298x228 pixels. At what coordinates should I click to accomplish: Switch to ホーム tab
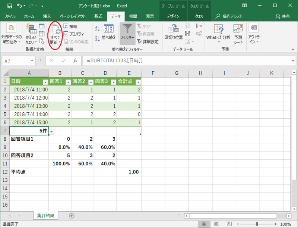tap(29, 16)
